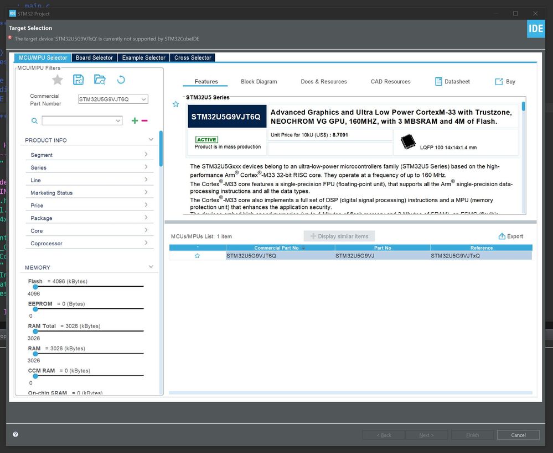The width and height of the screenshot is (553, 453).
Task: Click the dark blue STM32U5G9VJT6Q title box
Action: (x=227, y=117)
